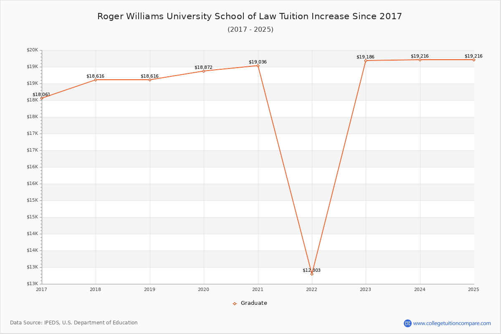Click the $18,061 data label

point(41,94)
